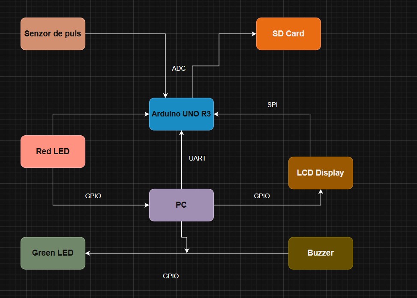Pick the Red LED block
This screenshot has height=298, width=417.
pos(53,151)
